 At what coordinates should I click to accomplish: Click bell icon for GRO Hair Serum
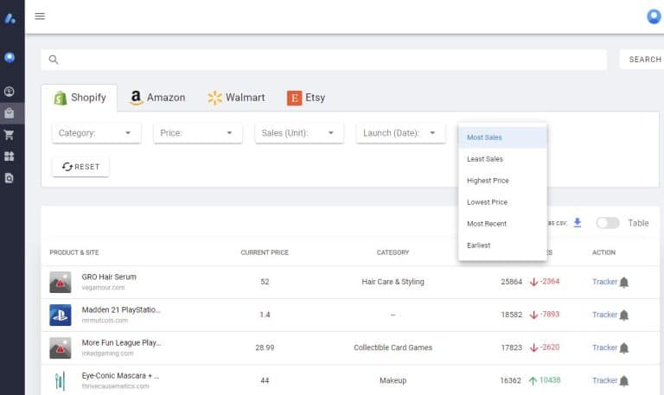[x=624, y=282]
